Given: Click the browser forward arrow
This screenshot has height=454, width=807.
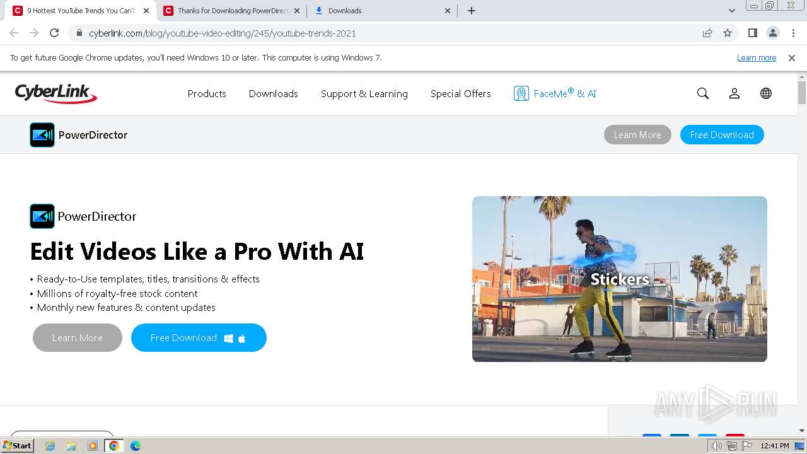Looking at the screenshot, I should tap(34, 33).
